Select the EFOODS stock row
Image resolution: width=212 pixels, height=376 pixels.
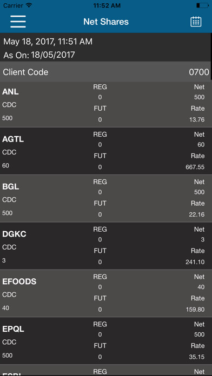coord(106,293)
